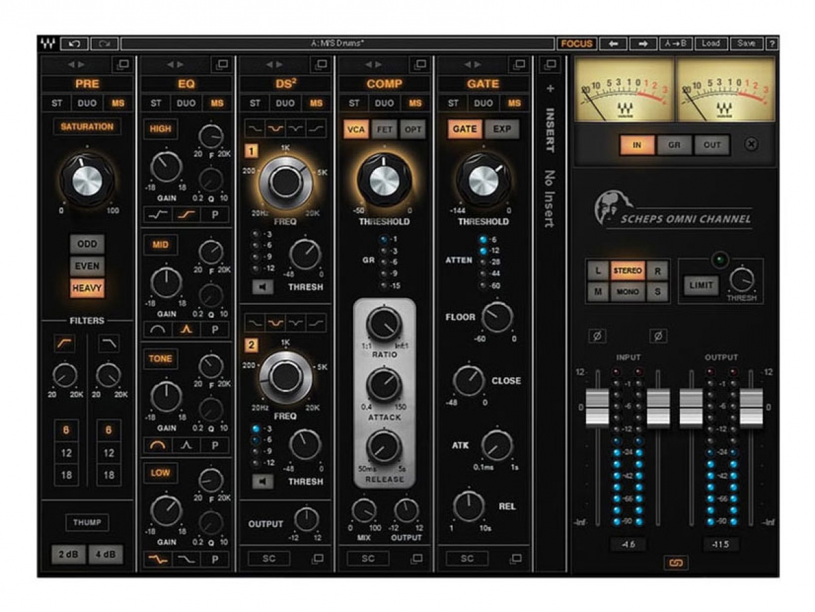Click the Waves logo icon
This screenshot has width=815, height=612.
[48, 43]
